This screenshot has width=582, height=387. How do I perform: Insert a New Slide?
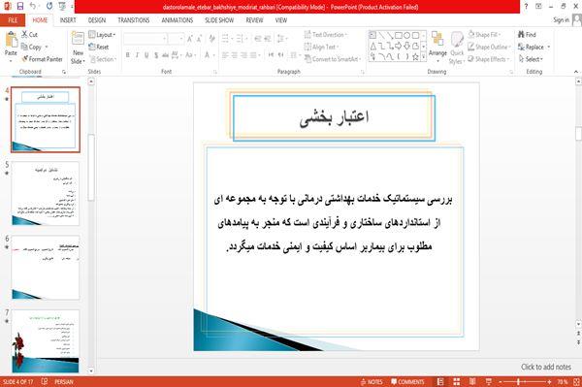(78, 48)
